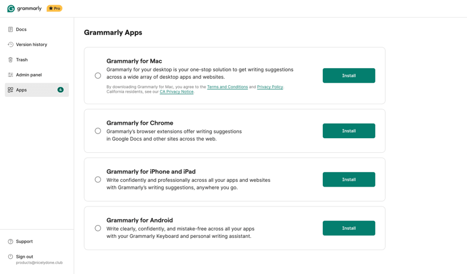467x274 pixels.
Task: Click the Admin panel sliders icon
Action: tap(11, 75)
